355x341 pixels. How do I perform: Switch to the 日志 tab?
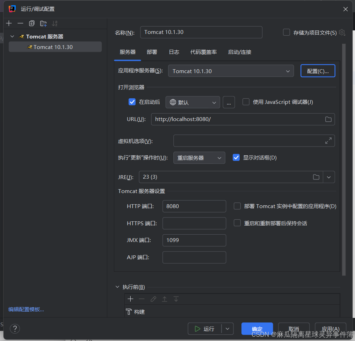pyautogui.click(x=174, y=52)
